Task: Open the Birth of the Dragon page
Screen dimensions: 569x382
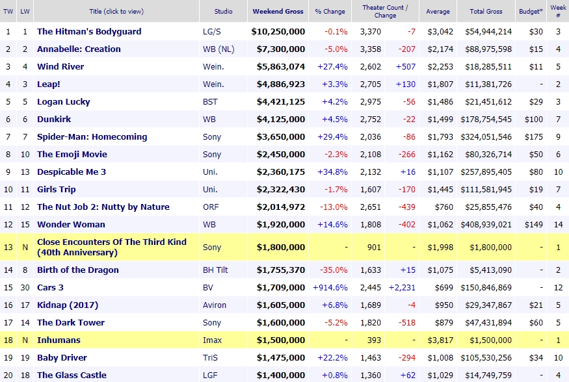Action: click(x=77, y=270)
